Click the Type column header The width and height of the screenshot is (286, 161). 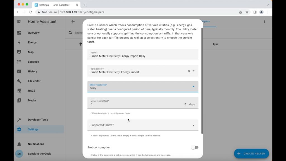215,44
